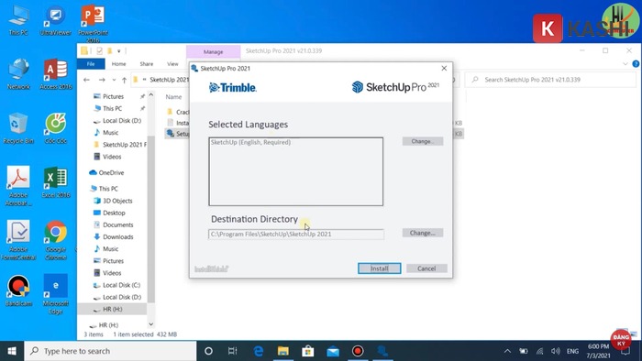Select SketchUp 2021 folder in navigation pane
The image size is (642, 361).
coord(119,145)
